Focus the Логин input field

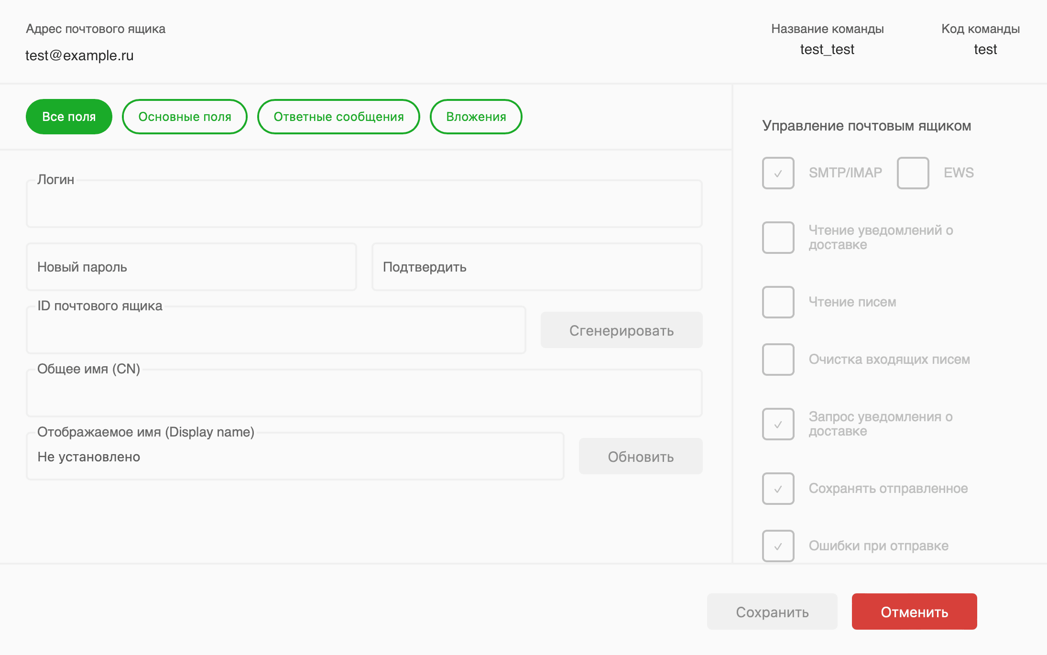click(364, 205)
